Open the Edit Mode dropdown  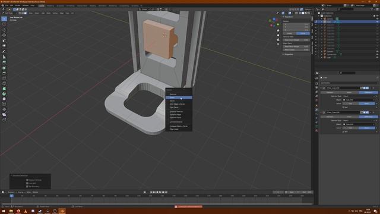click(x=10, y=13)
